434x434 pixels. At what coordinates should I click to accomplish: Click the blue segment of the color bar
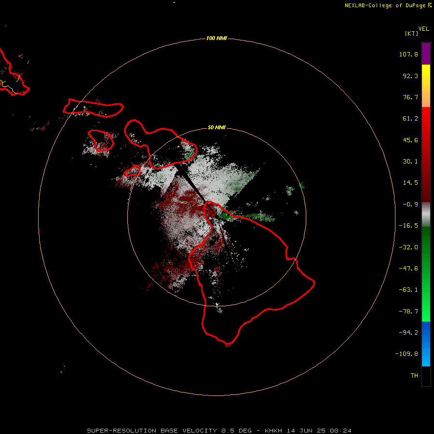[x=426, y=344]
